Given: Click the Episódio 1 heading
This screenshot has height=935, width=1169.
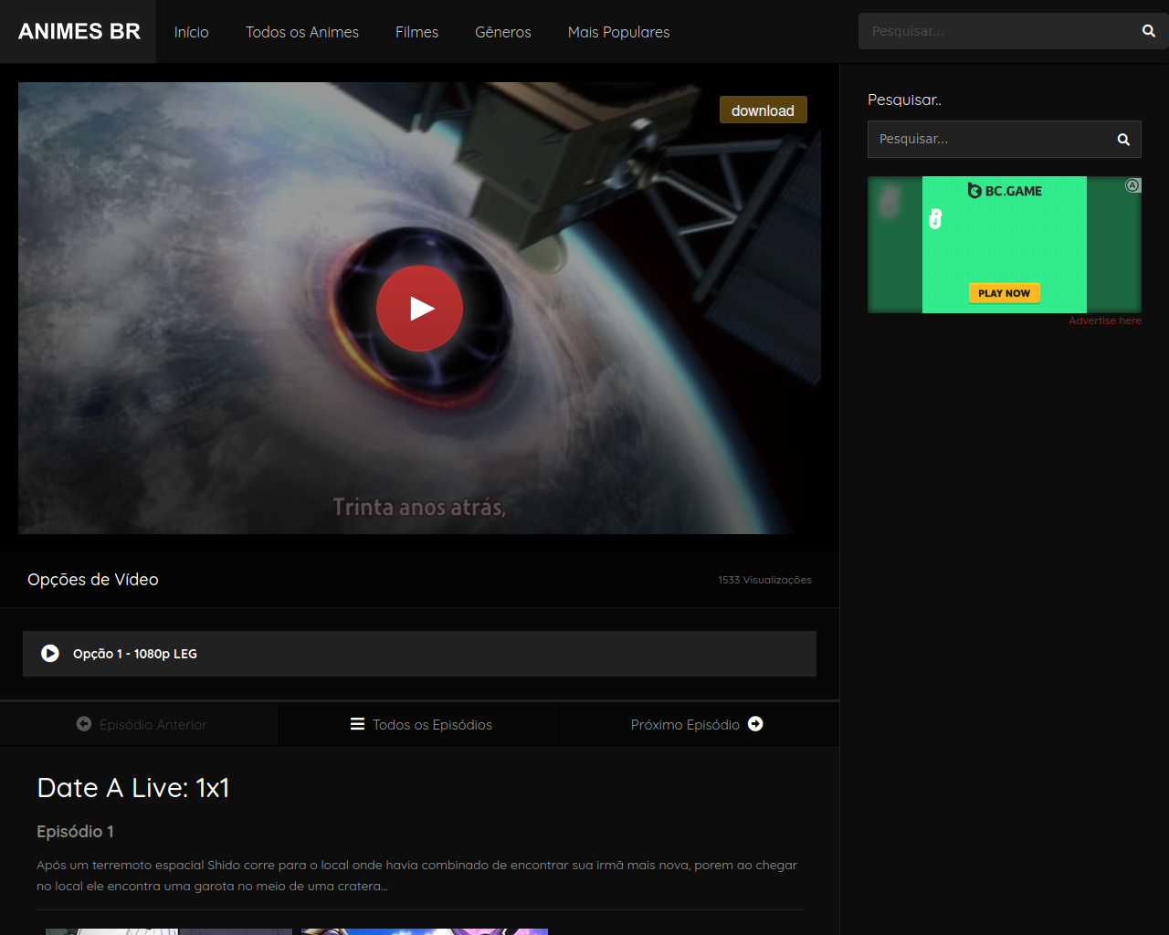Looking at the screenshot, I should pos(75,832).
